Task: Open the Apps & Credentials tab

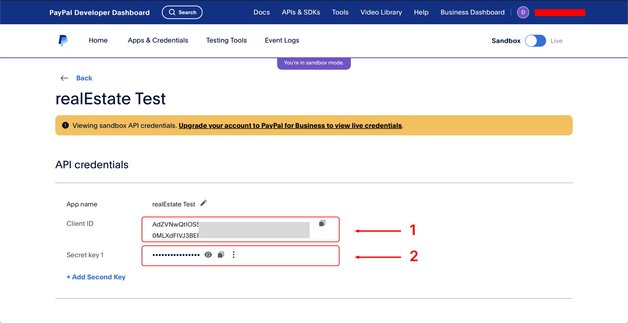Action: [158, 40]
